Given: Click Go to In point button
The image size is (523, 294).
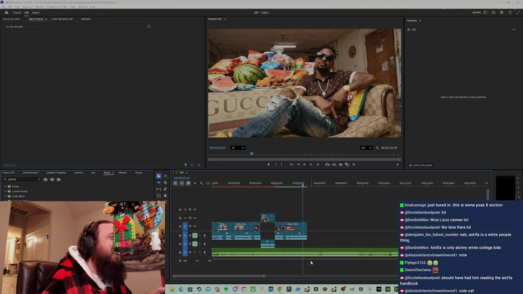Looking at the screenshot, I should coord(291,165).
